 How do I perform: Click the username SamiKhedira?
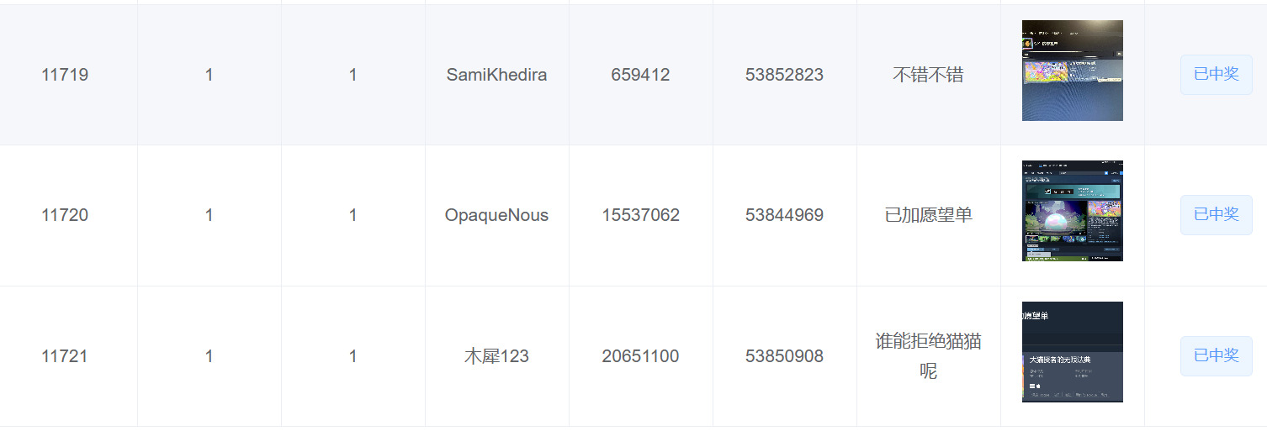496,75
